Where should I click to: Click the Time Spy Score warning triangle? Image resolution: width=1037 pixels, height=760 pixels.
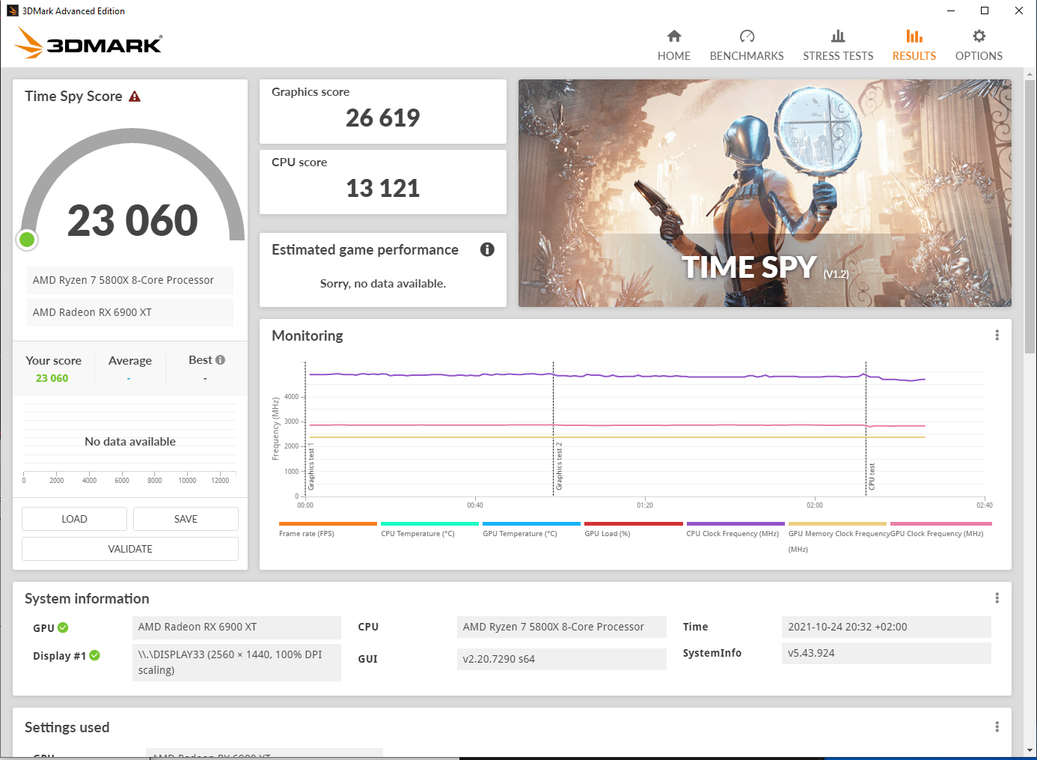point(135,97)
